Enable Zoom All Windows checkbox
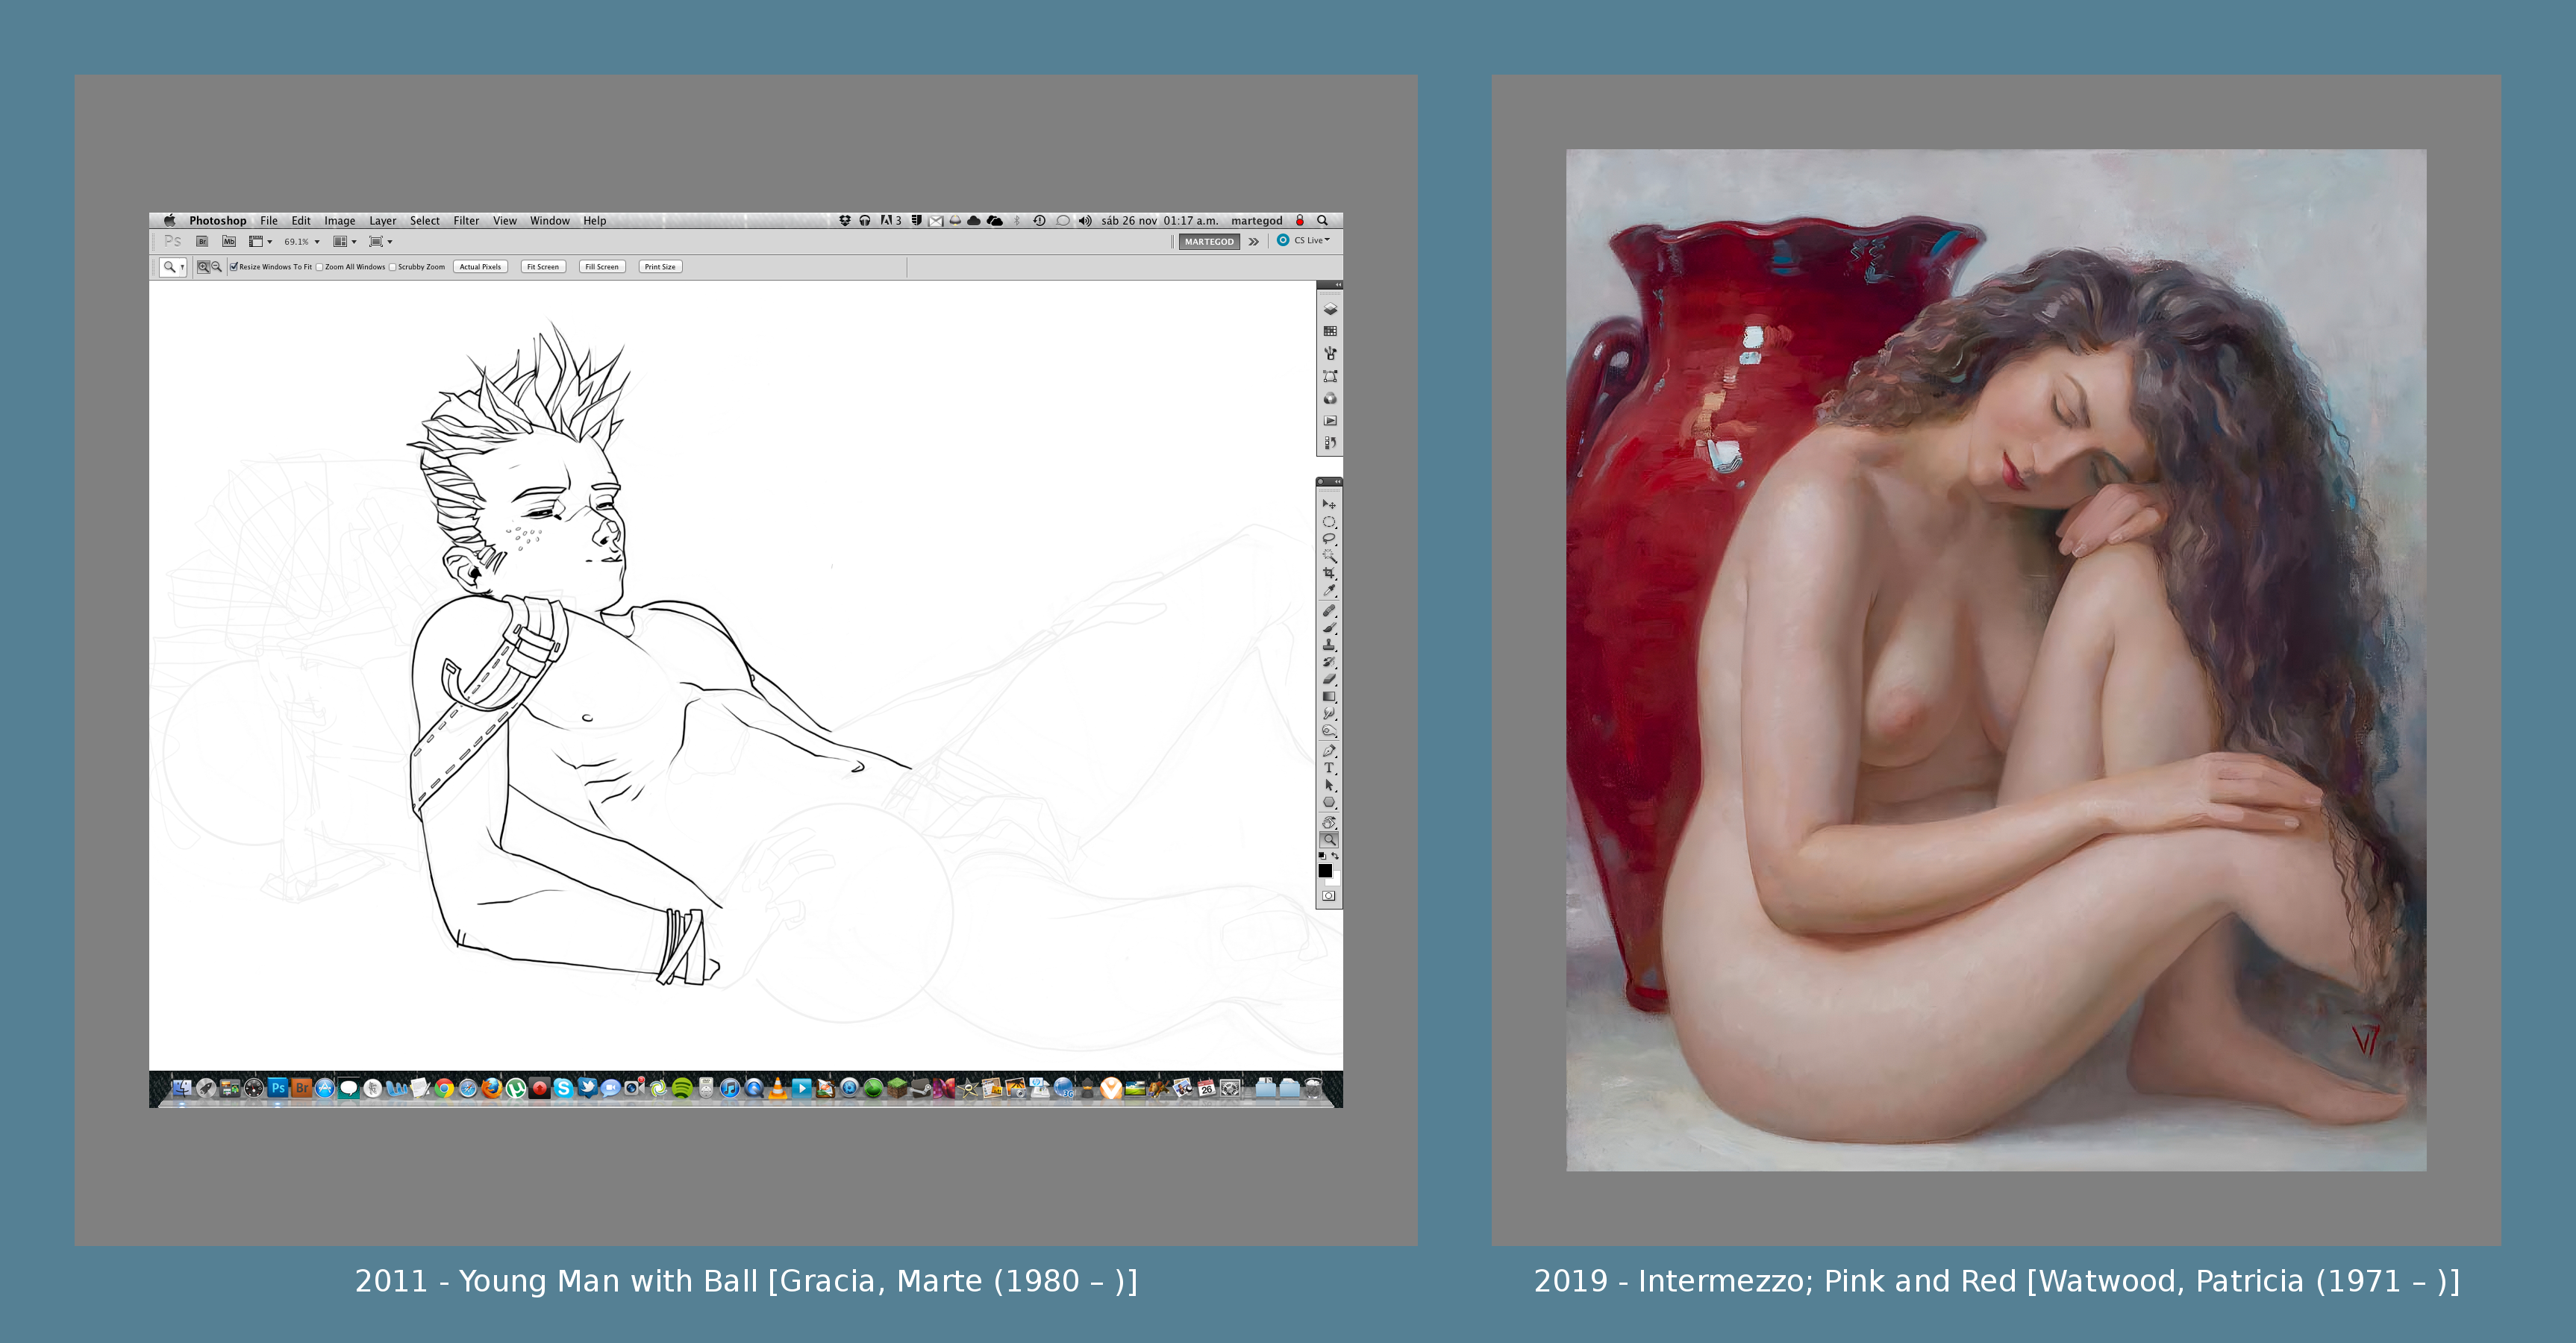 click(320, 267)
